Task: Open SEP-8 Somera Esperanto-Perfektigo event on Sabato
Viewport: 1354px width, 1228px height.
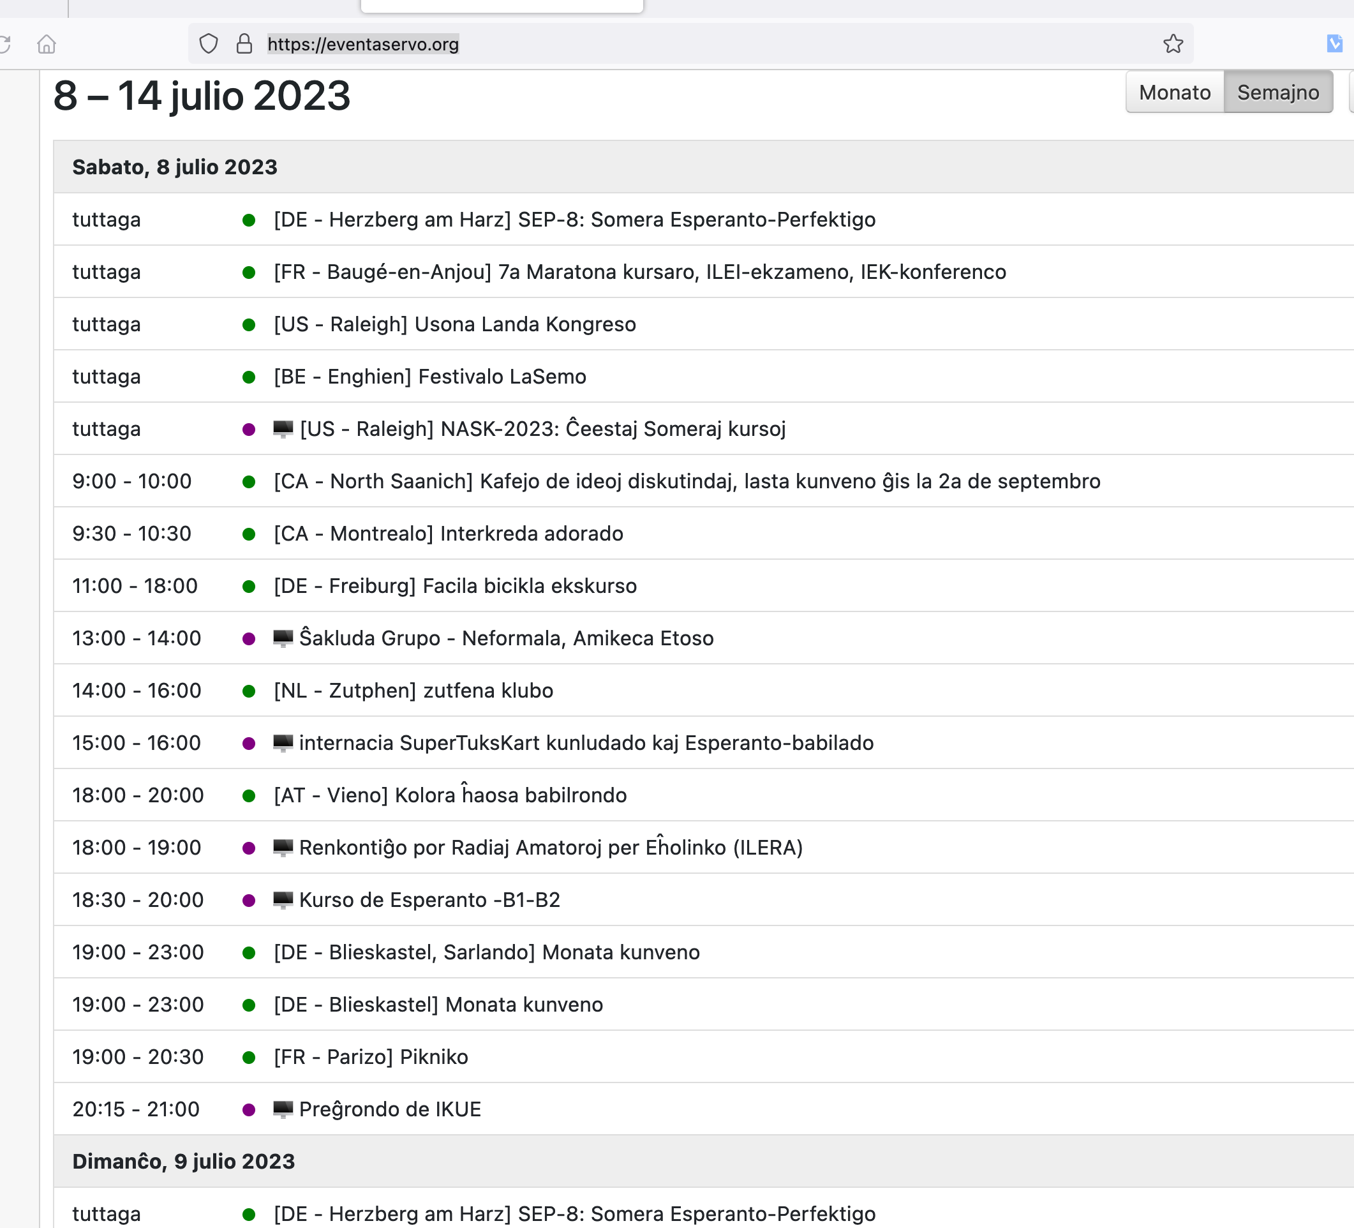Action: pos(574,220)
